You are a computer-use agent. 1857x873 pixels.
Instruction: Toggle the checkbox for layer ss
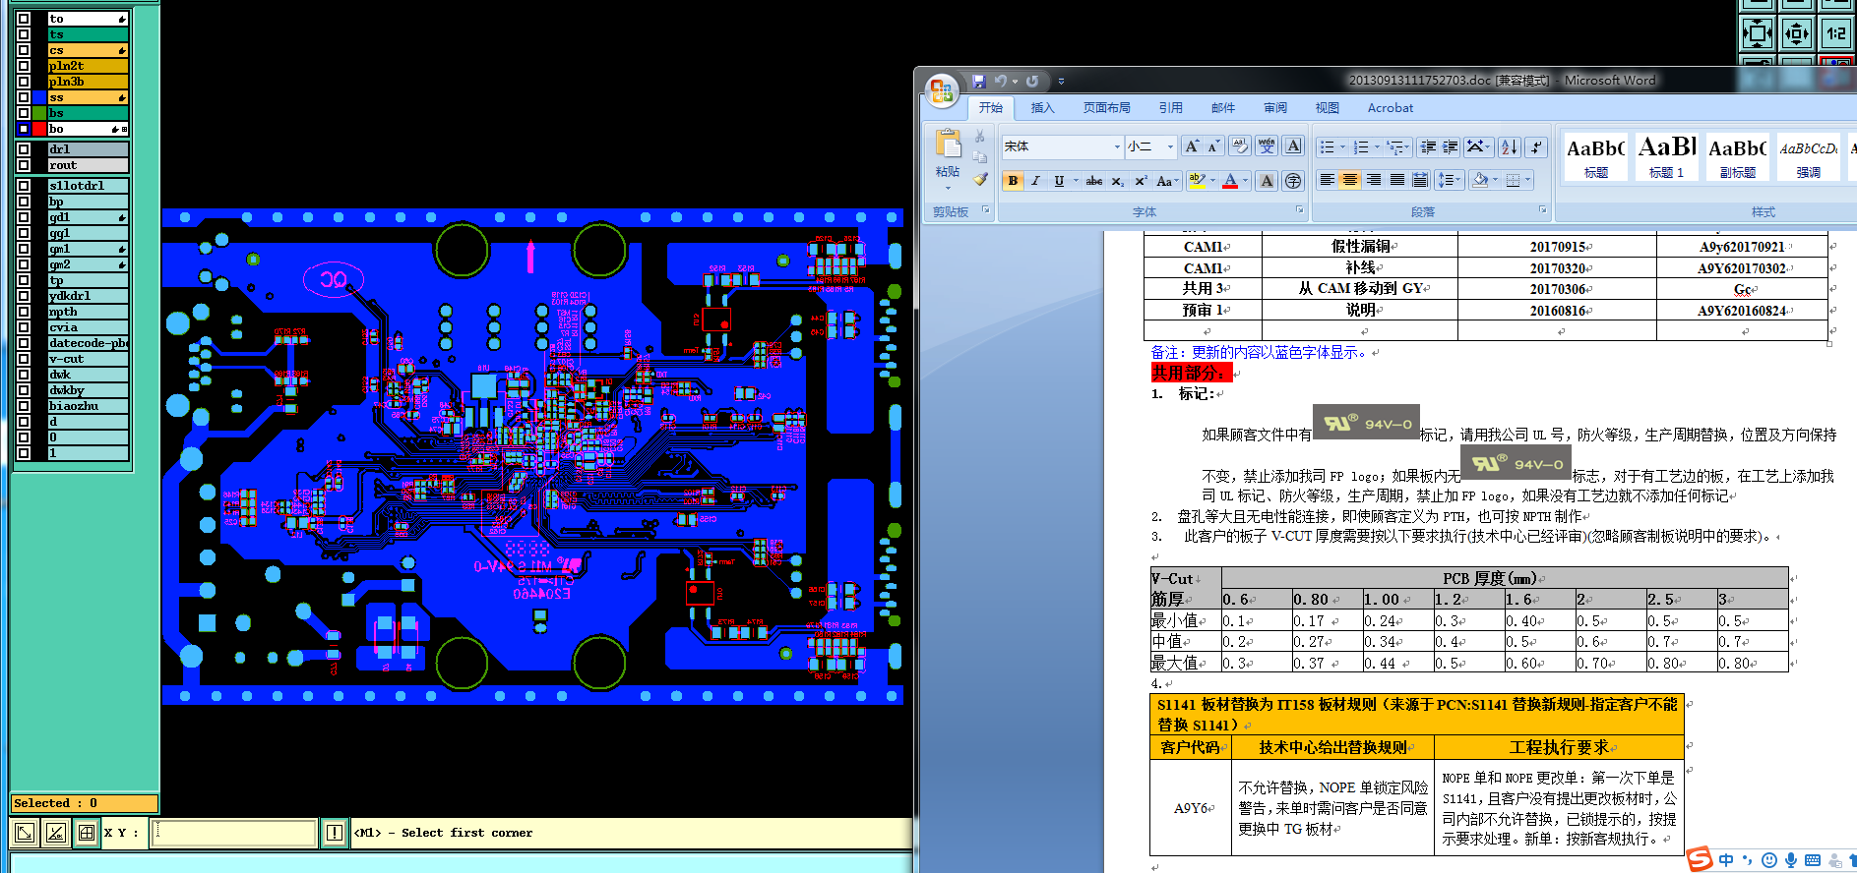[23, 97]
